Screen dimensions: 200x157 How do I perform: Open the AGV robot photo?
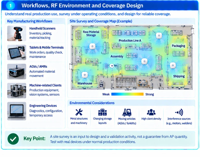point(17,71)
